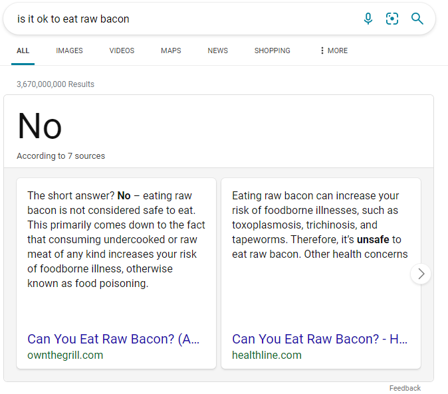The height and width of the screenshot is (394, 448).
Task: Click the search query input field
Action: 179,19
